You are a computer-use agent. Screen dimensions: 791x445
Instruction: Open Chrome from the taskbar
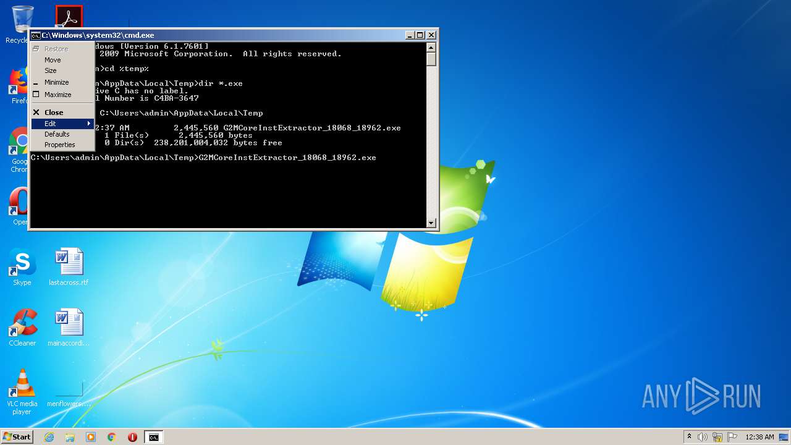pyautogui.click(x=112, y=437)
